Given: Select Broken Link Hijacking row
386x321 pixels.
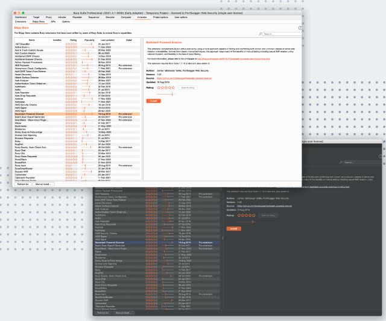Looking at the screenshot, I should 77,135.
